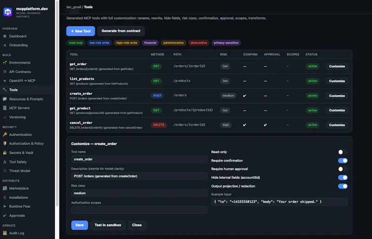This screenshot has height=239, width=372.
Task: Click the API Contracts icon
Action: (x=5, y=72)
